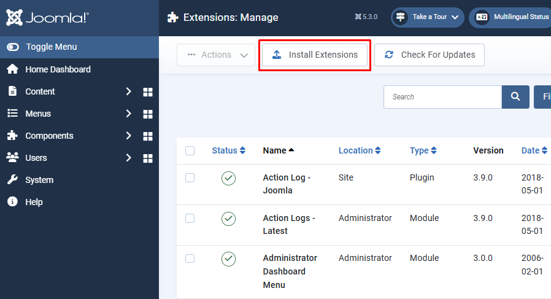Viewport: 551px width, 299px height.
Task: Focus the Search input field
Action: [442, 97]
